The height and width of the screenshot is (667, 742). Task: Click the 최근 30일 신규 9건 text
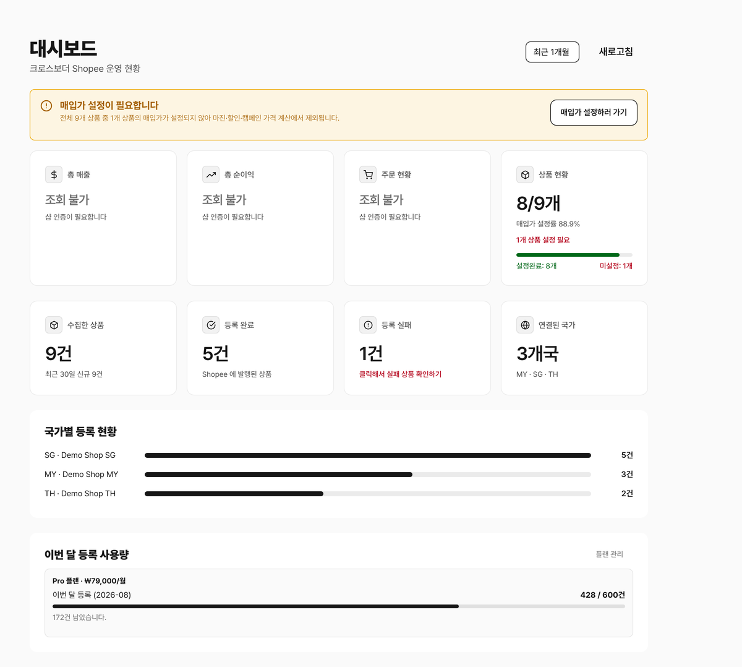(x=74, y=374)
